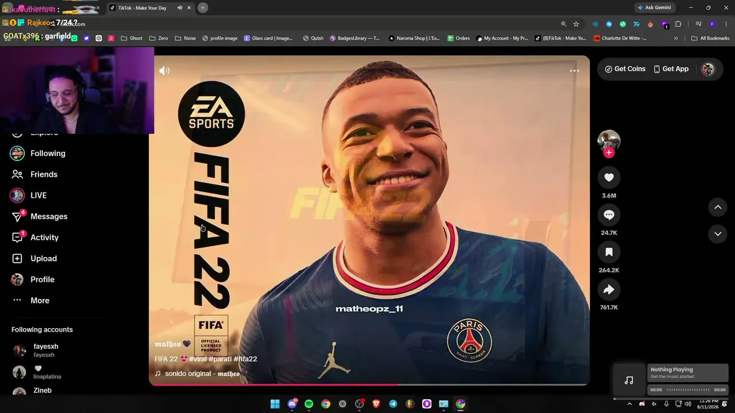Open the BadgesLibrary bookmark

click(355, 38)
